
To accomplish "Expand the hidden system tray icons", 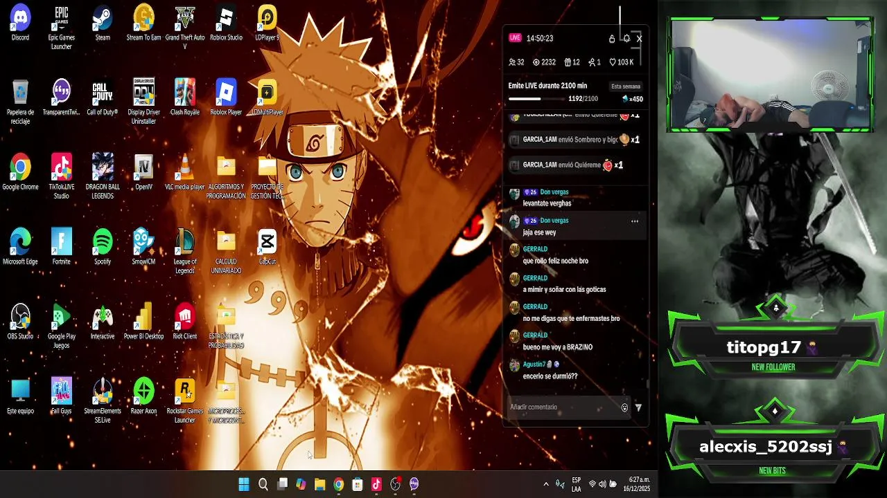I will click(546, 484).
